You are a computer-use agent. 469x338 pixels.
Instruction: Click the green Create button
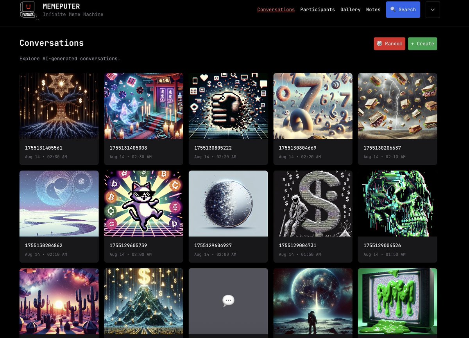pyautogui.click(x=422, y=44)
